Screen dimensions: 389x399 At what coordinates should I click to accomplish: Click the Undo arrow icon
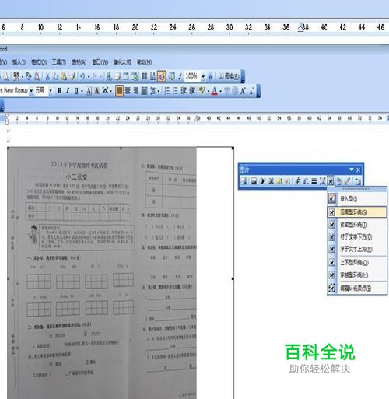(82, 76)
